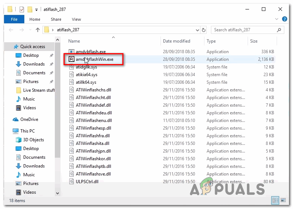Viewport: 293px width, 209px height.
Task: Open the Home ribbon tab
Action: pyautogui.click(x=35, y=19)
